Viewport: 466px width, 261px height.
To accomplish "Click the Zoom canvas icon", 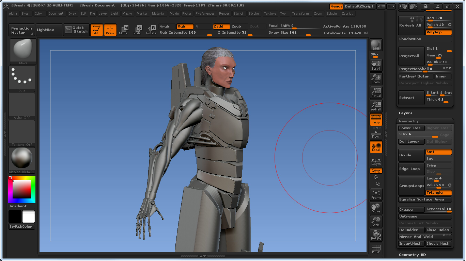I will 376,79.
